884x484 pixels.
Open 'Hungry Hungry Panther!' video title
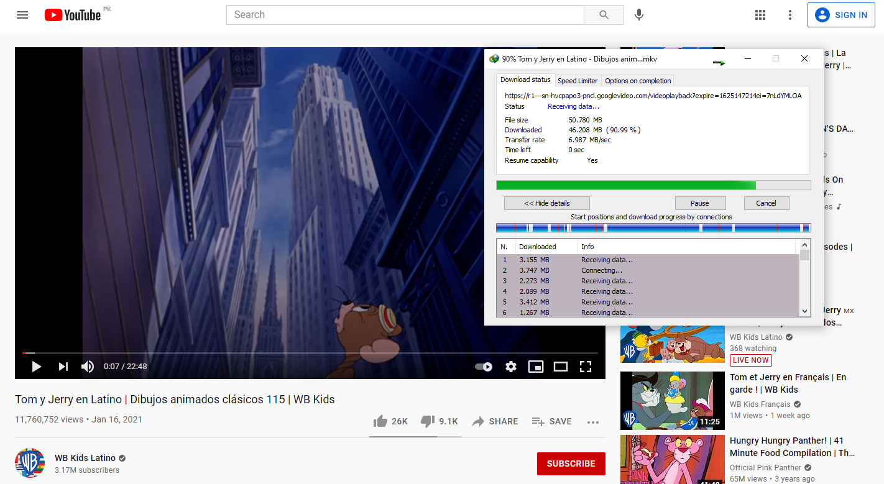click(x=793, y=447)
